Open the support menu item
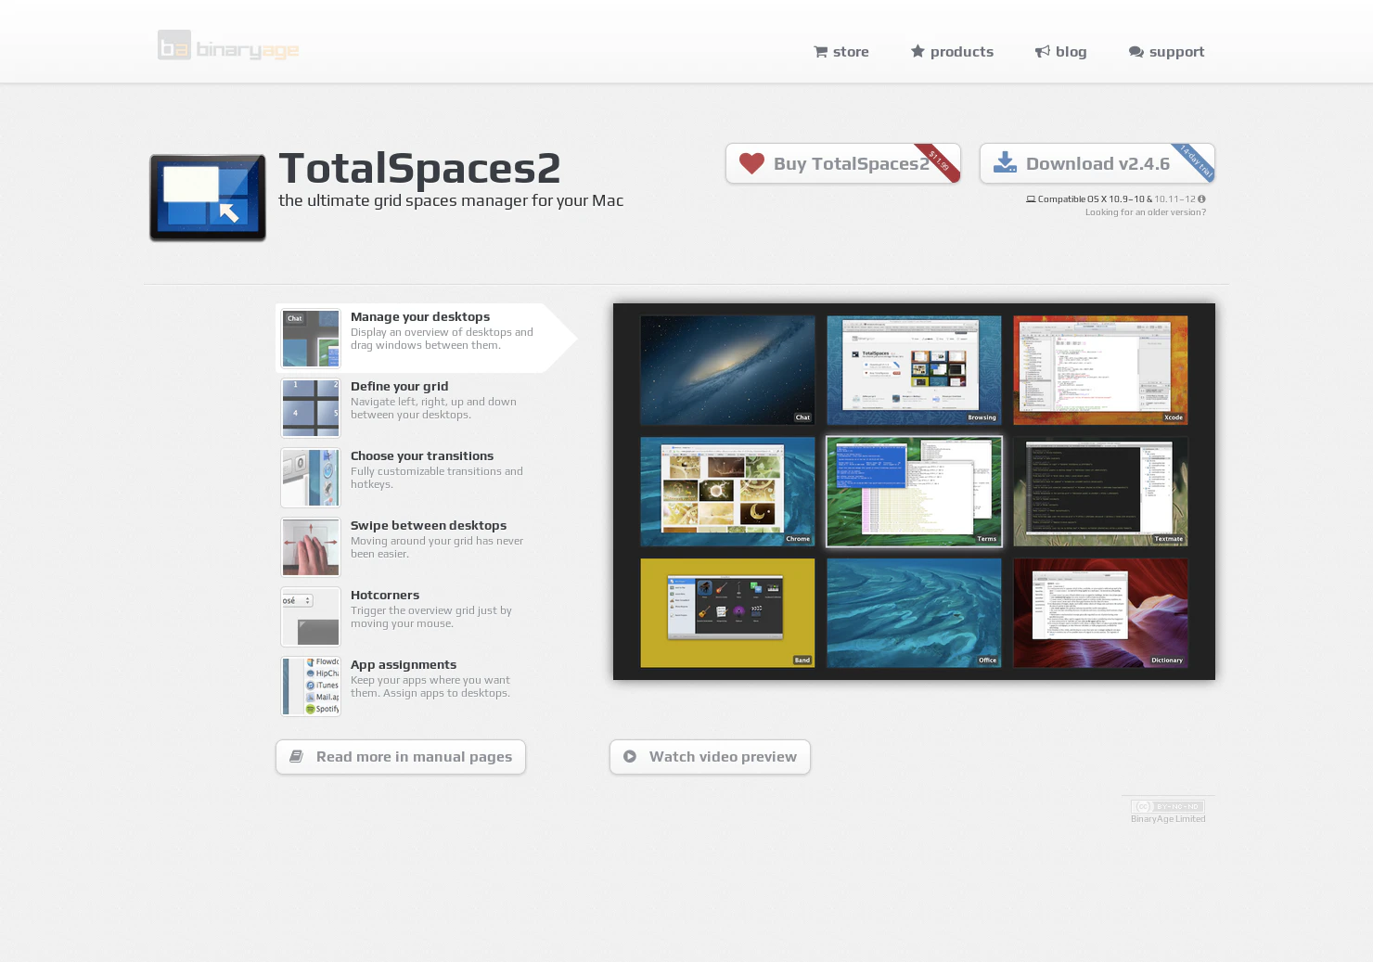1373x962 pixels. point(1166,52)
